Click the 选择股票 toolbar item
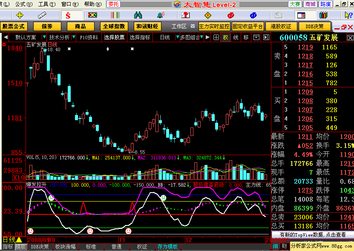This screenshot has height=251, width=354. pos(114,37)
